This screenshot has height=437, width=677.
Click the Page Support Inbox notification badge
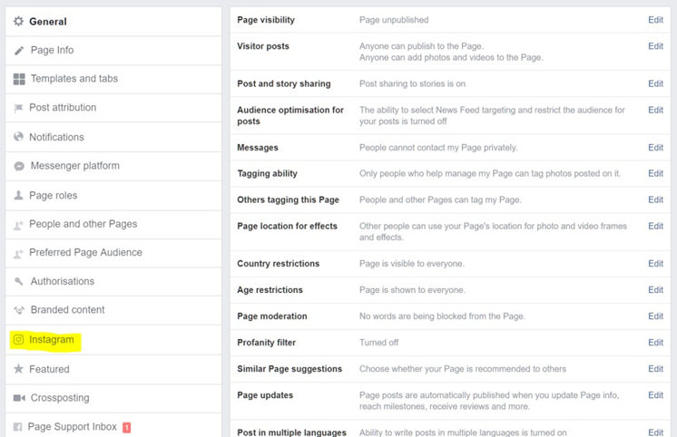point(127,427)
